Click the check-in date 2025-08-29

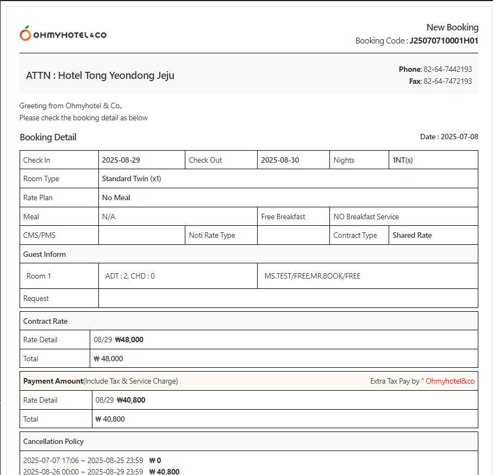121,160
